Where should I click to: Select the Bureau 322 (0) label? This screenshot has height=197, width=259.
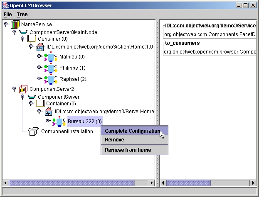tap(85, 122)
